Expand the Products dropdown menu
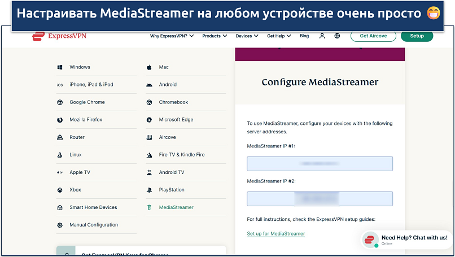The width and height of the screenshot is (455, 257). [x=215, y=36]
